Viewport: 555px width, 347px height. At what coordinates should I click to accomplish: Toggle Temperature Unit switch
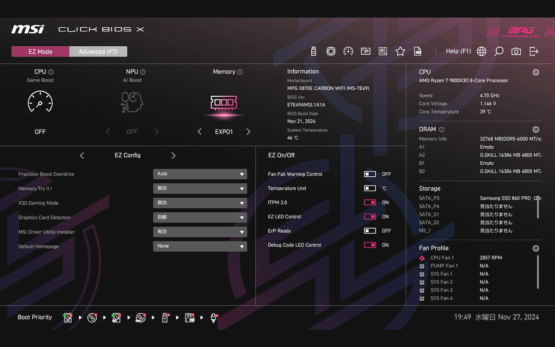pyautogui.click(x=370, y=188)
